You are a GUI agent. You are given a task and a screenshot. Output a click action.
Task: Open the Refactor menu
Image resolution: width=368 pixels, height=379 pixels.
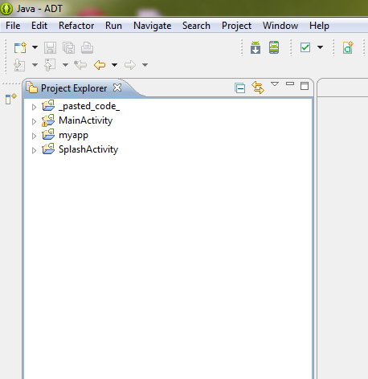click(76, 26)
